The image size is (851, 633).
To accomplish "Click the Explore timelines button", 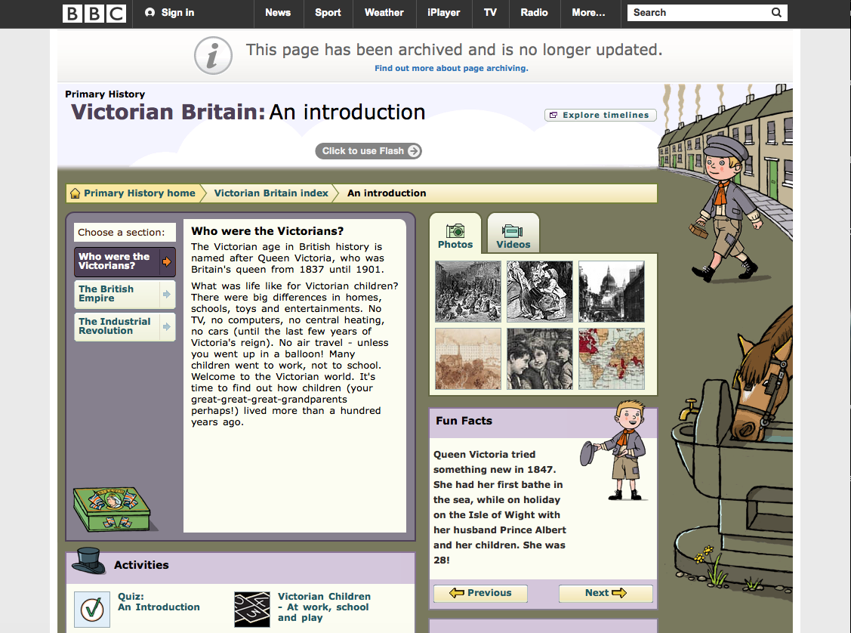I will click(x=600, y=115).
